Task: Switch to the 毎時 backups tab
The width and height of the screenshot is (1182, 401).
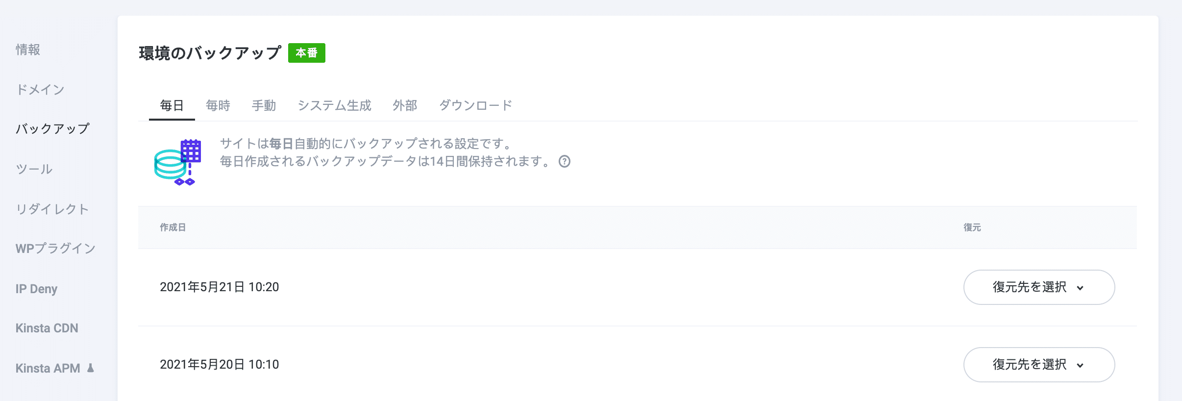Action: 218,105
